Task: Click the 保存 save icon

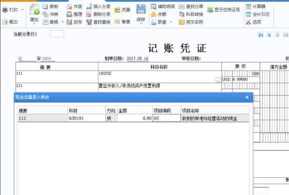Action: coord(141,9)
